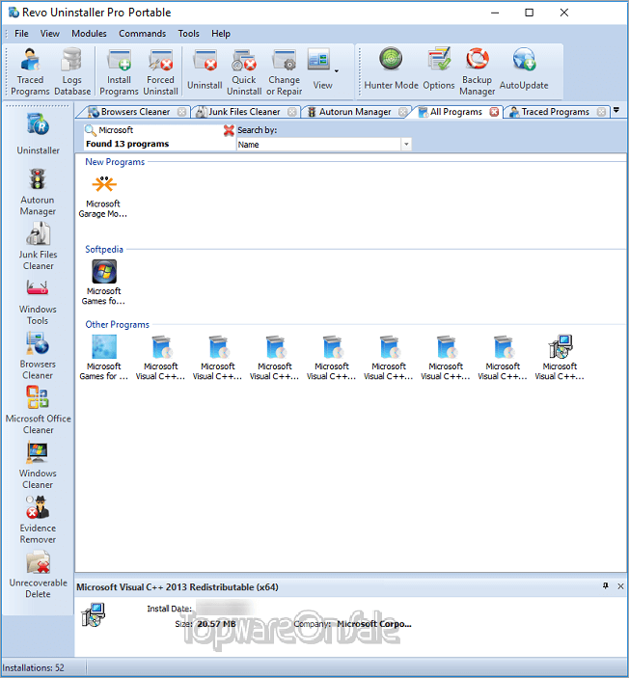Click the Found 13 programs text
629x678 pixels.
click(127, 144)
